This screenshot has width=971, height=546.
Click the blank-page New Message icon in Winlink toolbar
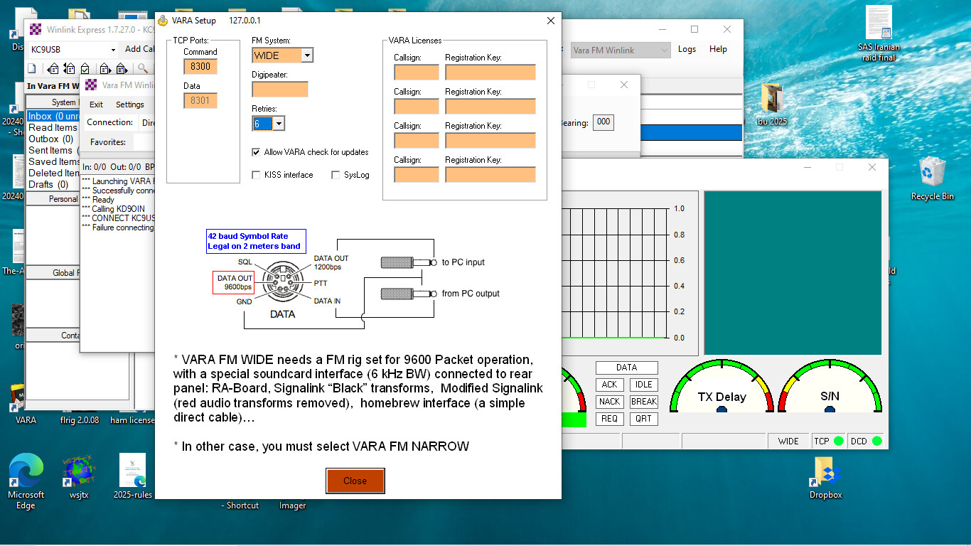(x=32, y=69)
